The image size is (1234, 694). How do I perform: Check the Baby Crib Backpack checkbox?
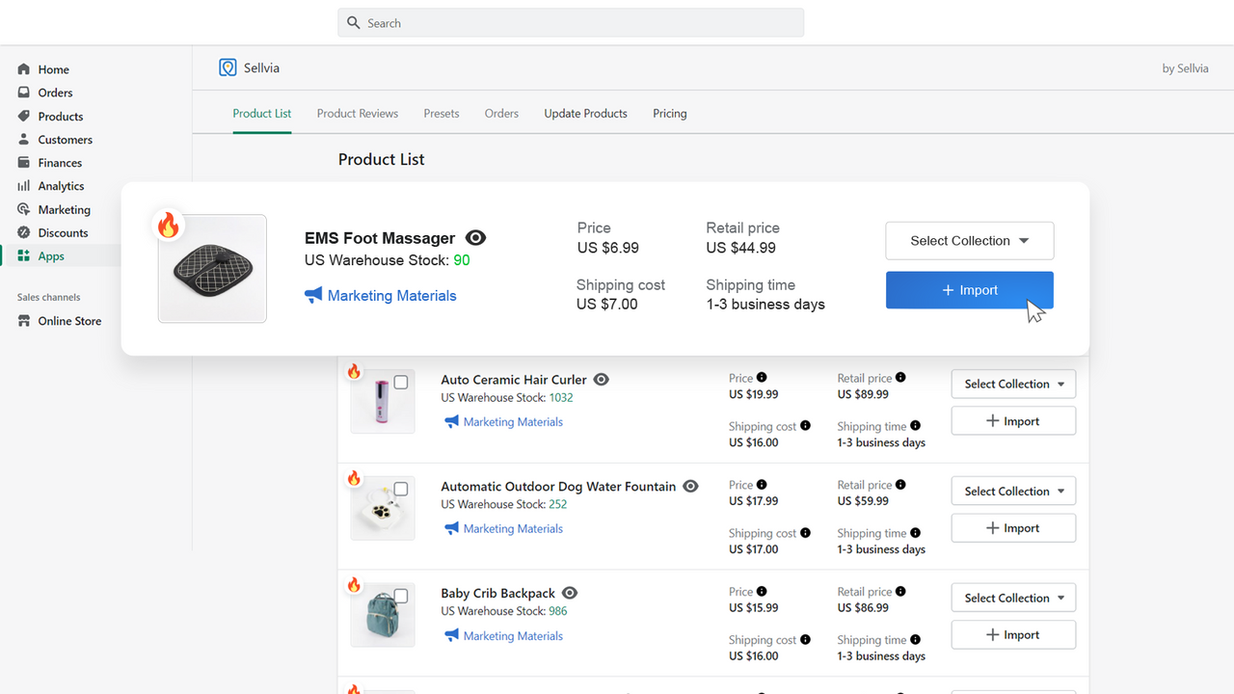pyautogui.click(x=400, y=595)
